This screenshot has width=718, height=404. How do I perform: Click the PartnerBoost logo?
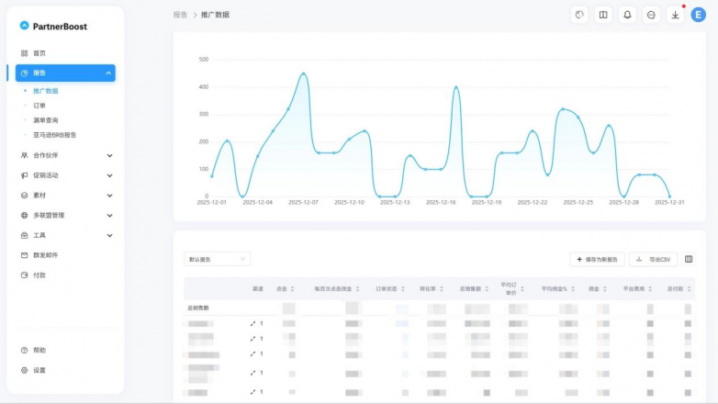(x=53, y=27)
